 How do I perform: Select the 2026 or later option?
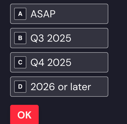[x=59, y=87]
